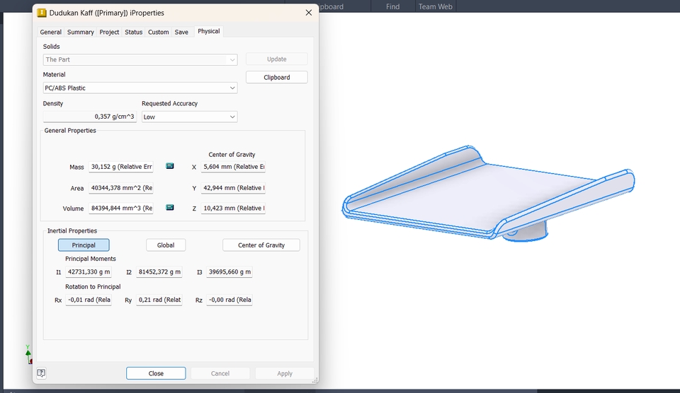The height and width of the screenshot is (393, 680).
Task: Click the Clipboard button
Action: (277, 78)
